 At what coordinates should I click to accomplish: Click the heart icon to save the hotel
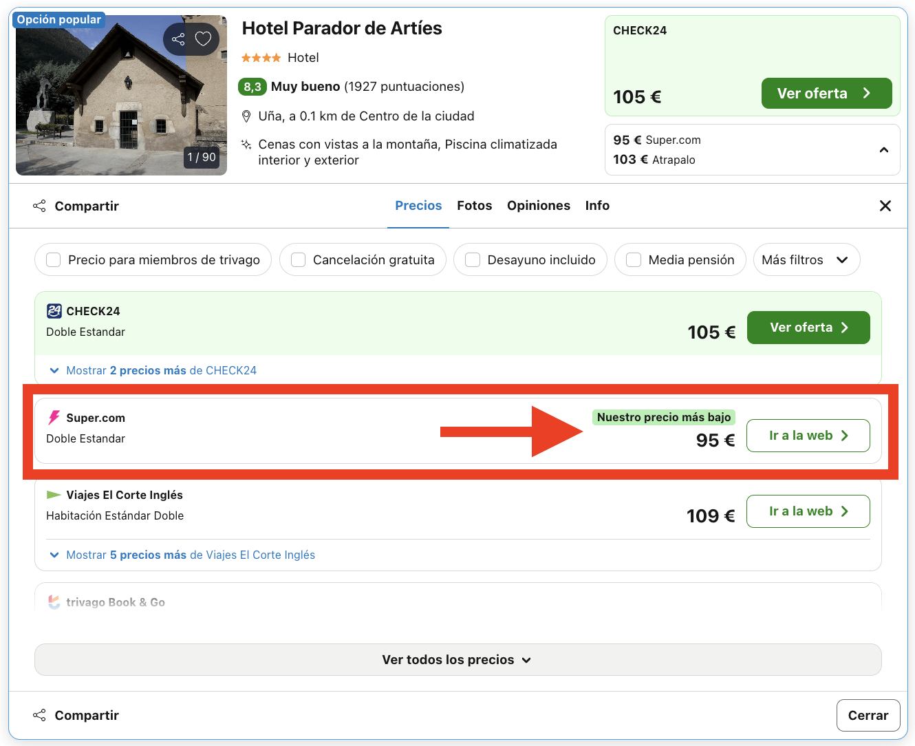204,39
